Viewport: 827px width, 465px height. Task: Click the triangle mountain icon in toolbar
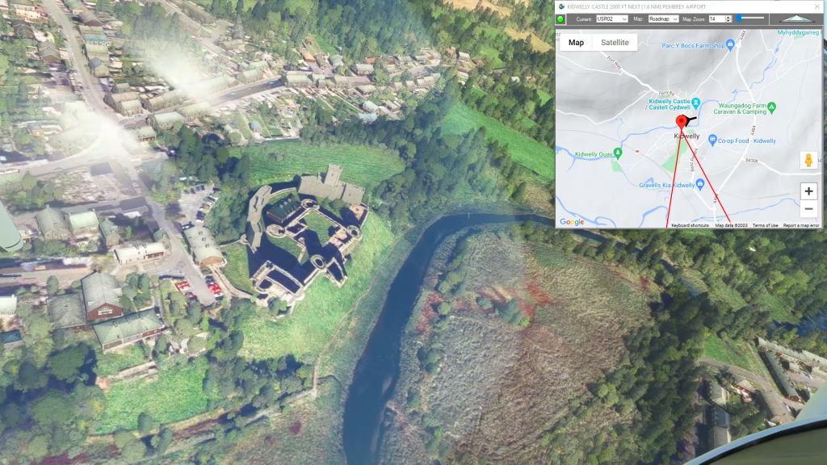click(x=796, y=19)
